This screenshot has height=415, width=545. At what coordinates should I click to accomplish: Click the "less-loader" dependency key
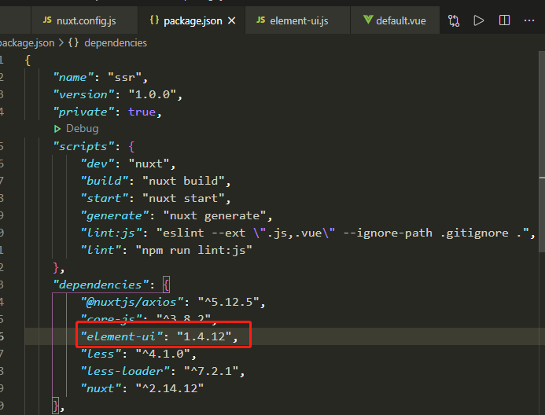tap(125, 371)
